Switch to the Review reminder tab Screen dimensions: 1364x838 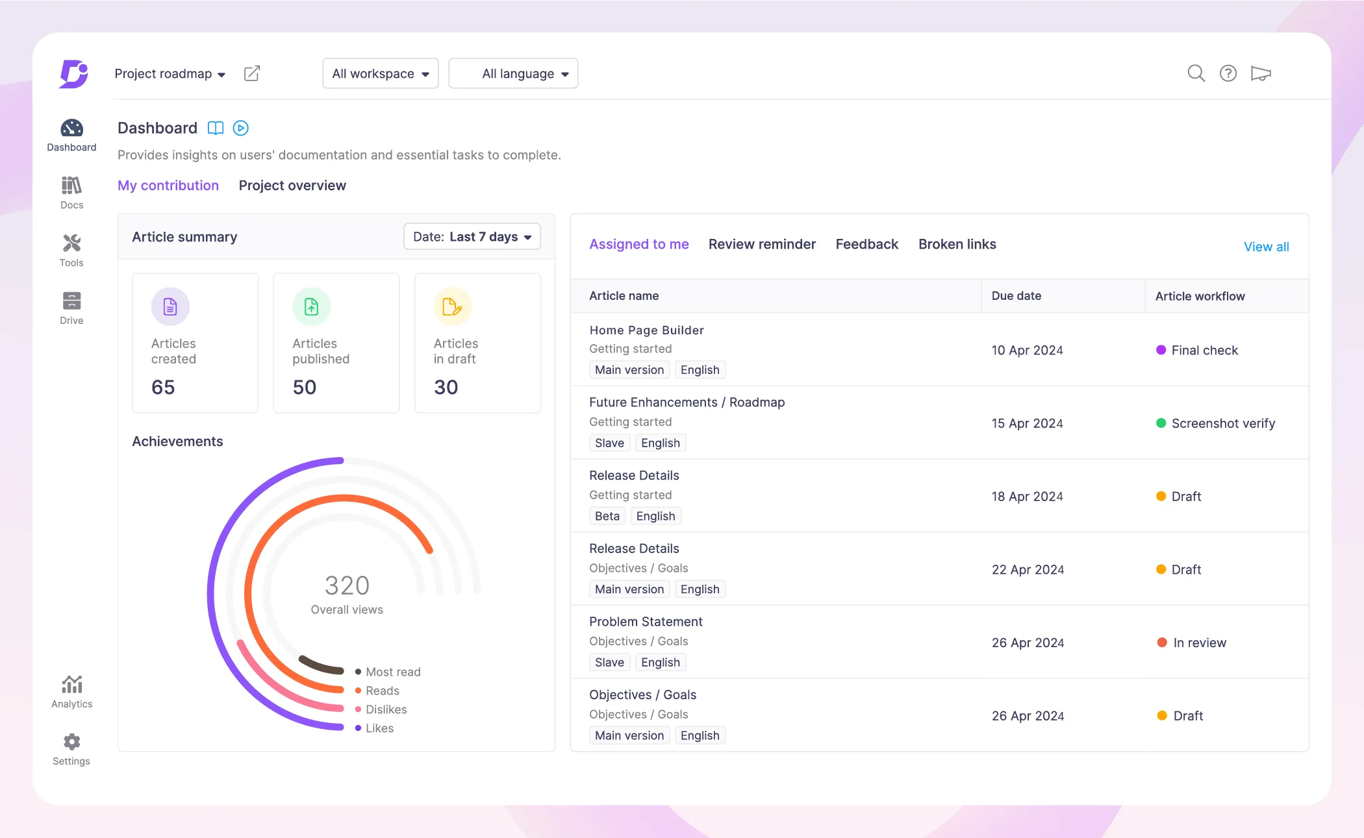(761, 243)
